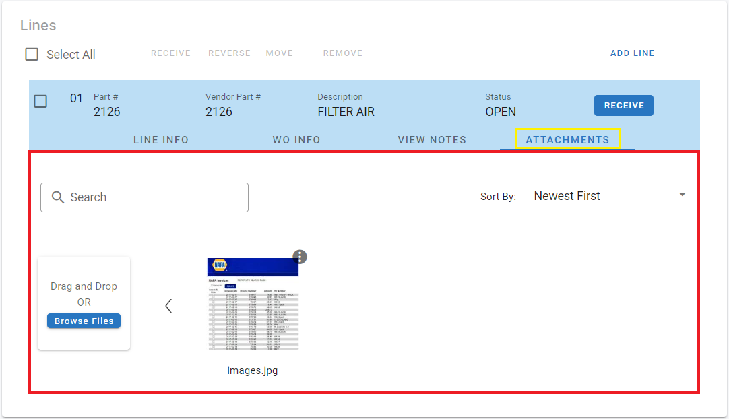Open the three-dot menu on images.jpg

coord(300,257)
